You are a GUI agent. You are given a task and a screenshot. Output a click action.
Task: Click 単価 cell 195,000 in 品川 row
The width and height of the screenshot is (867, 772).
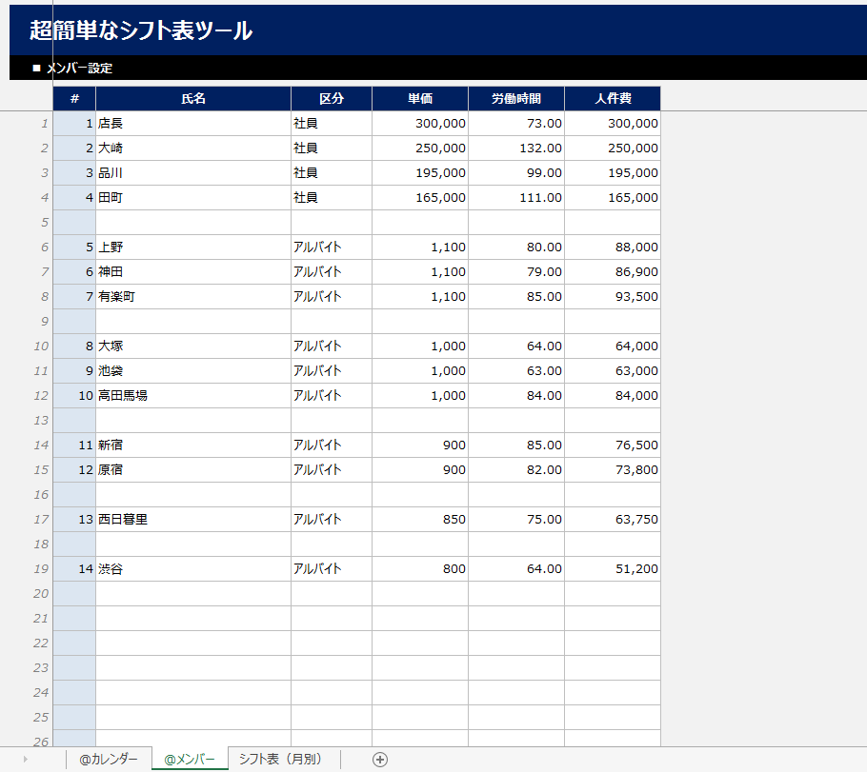tap(420, 173)
